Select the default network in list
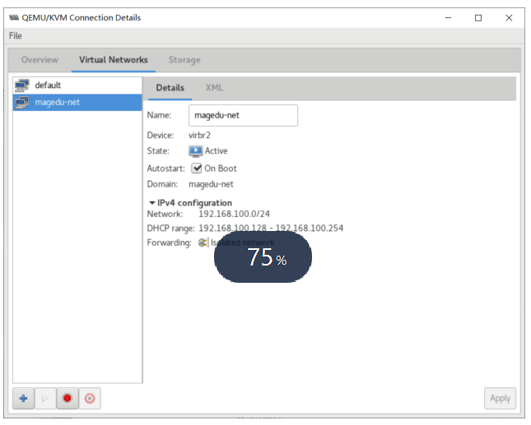 click(x=77, y=85)
